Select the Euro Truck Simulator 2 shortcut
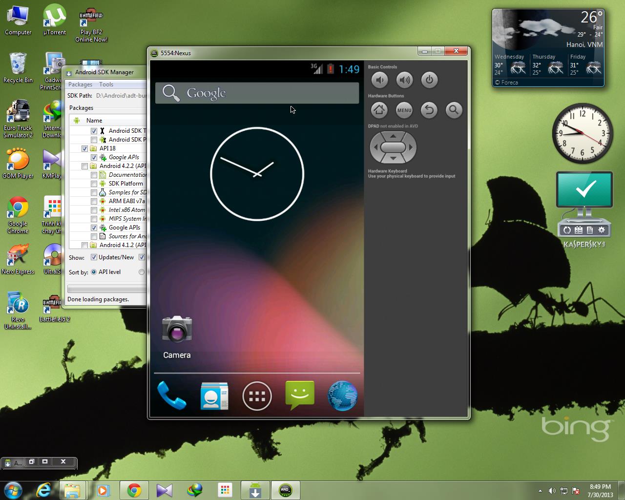Viewport: 625px width, 500px height. click(18, 119)
